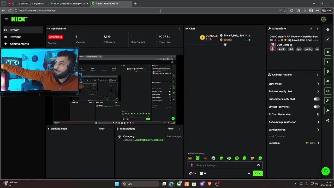Open Xbox app from taskbar

pyautogui.click(x=179, y=184)
